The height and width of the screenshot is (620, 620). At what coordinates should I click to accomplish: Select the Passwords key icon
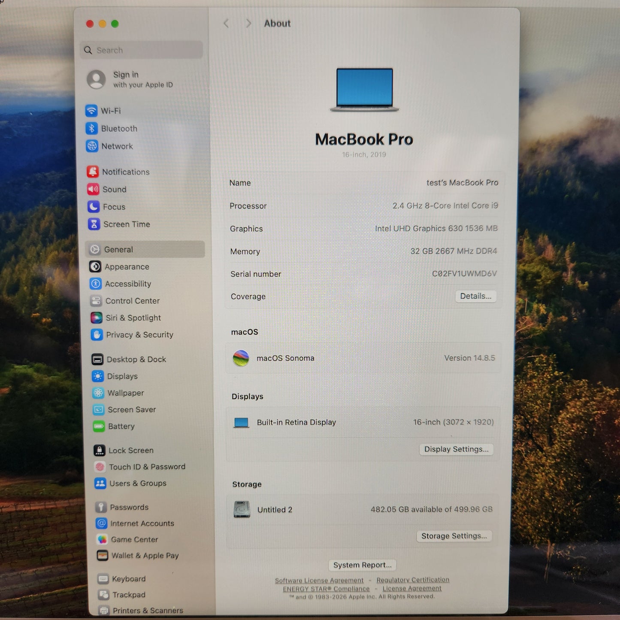click(101, 507)
